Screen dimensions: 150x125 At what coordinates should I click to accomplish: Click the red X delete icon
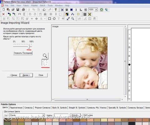point(3,14)
